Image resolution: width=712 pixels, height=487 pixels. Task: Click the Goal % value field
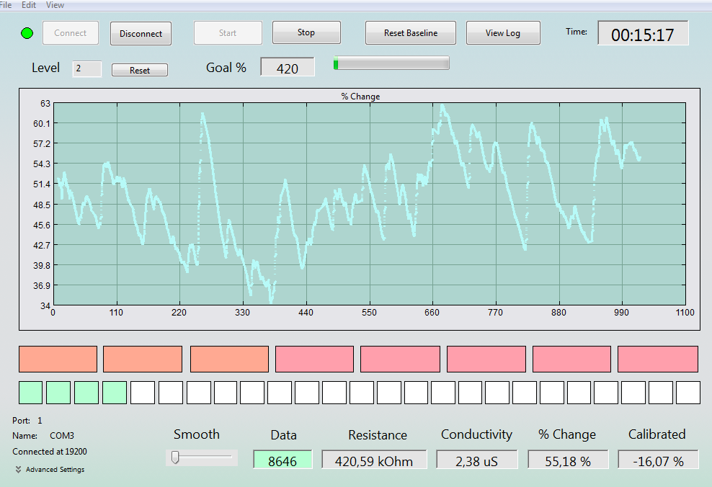[x=288, y=68]
